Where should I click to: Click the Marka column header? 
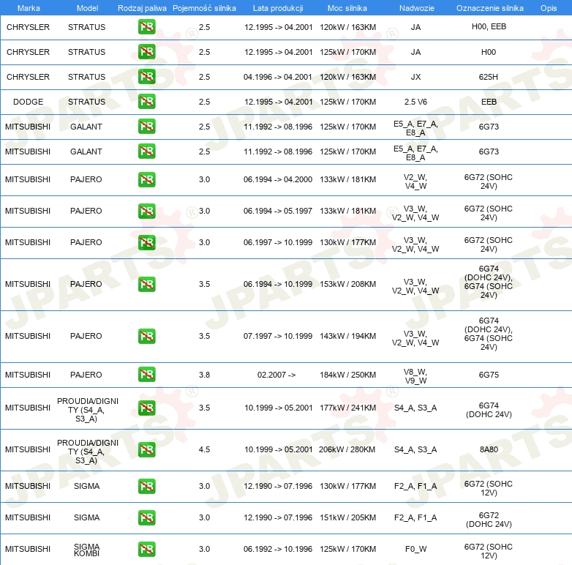click(x=29, y=8)
